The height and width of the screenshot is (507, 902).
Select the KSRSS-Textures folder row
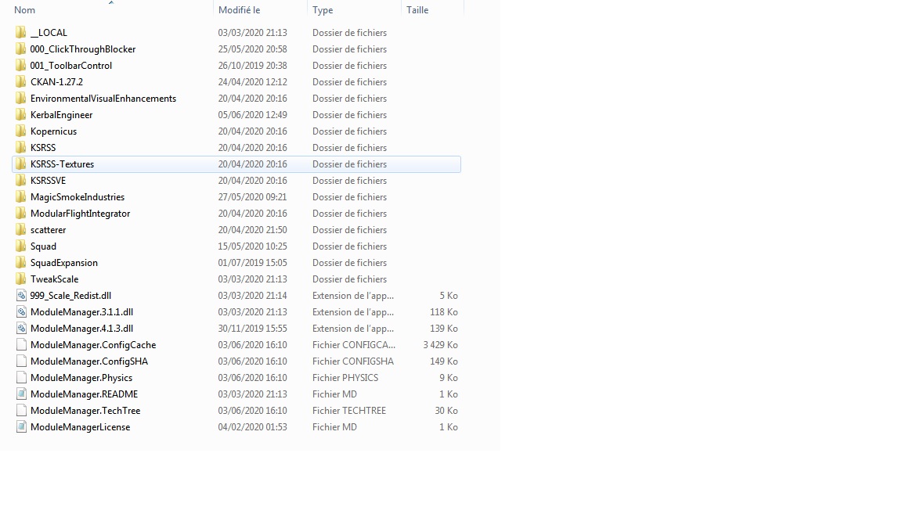click(x=235, y=164)
